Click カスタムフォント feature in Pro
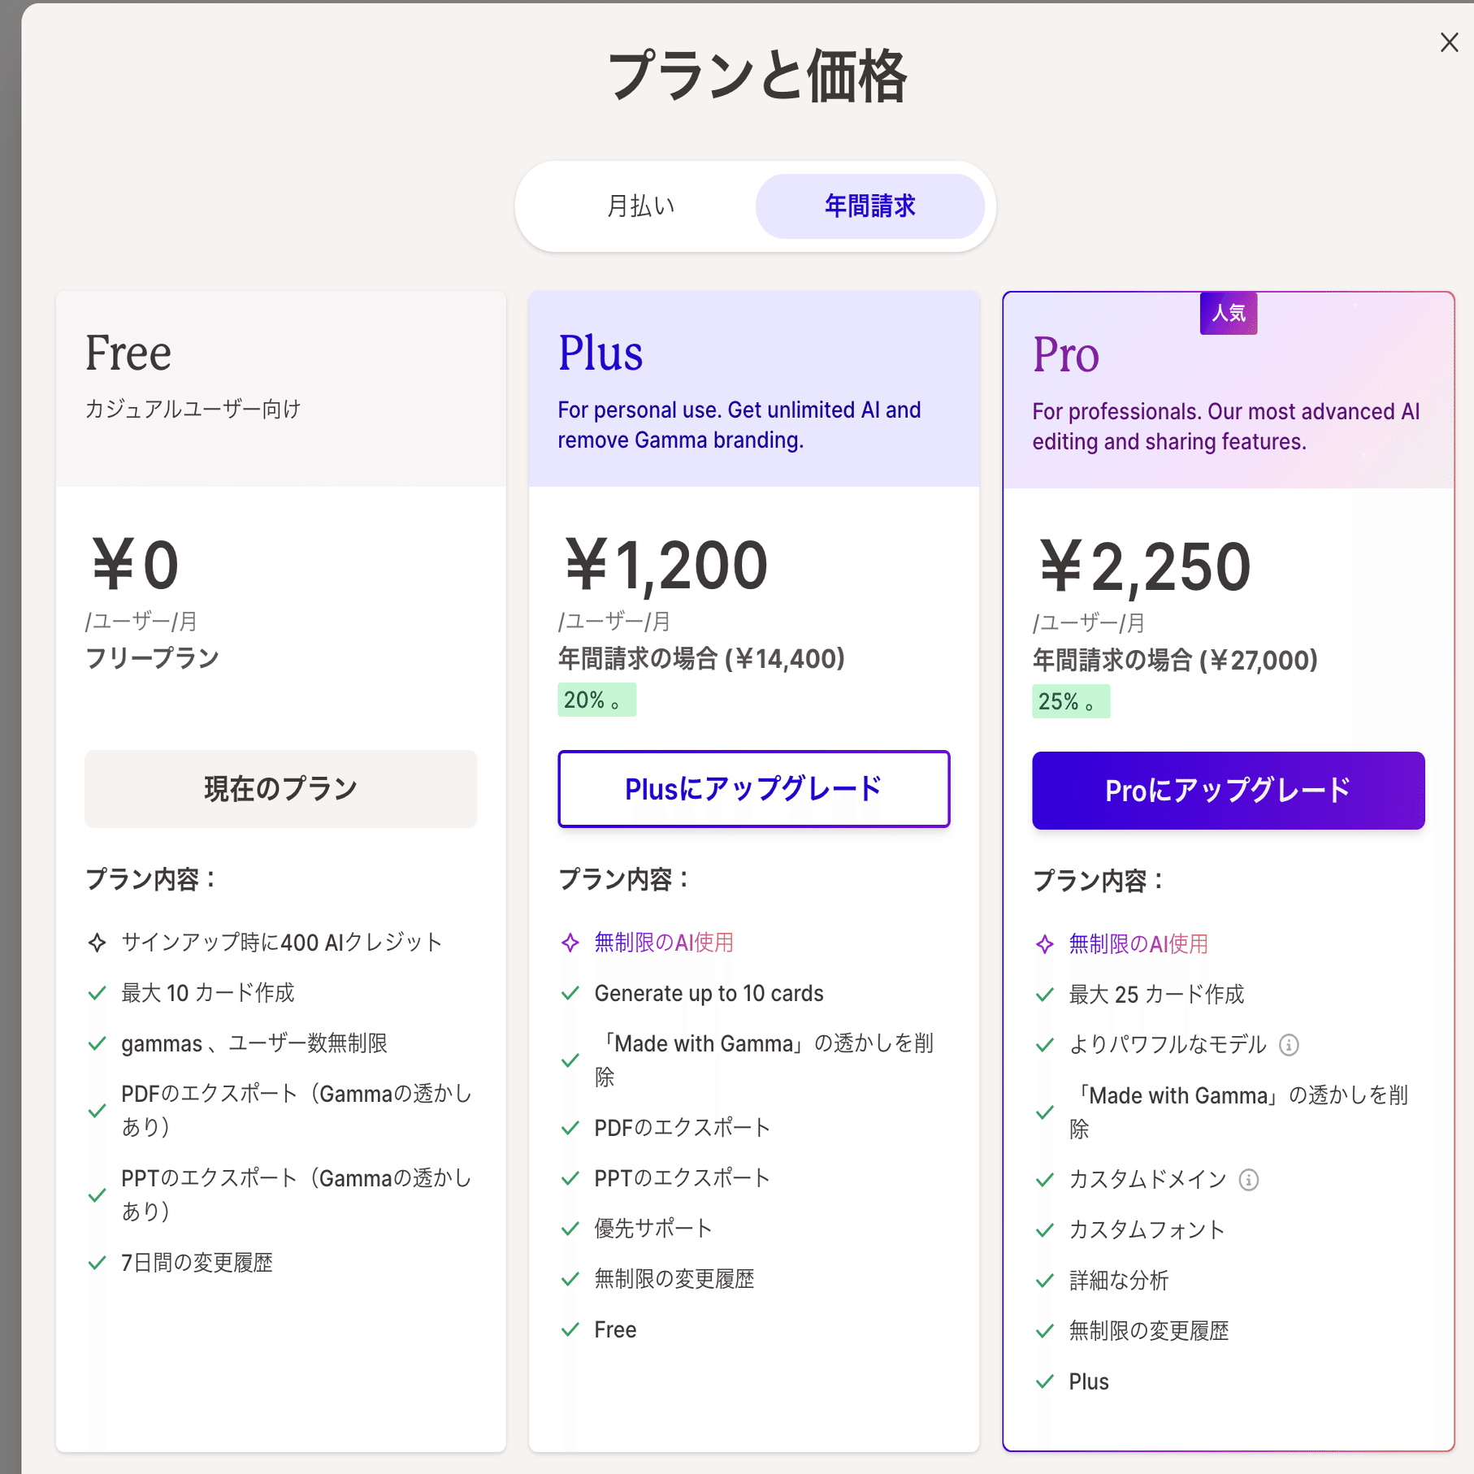The height and width of the screenshot is (1474, 1474). (1147, 1230)
